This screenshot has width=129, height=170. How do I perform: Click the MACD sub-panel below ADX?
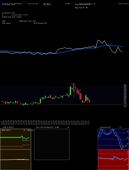(x=15, y=160)
